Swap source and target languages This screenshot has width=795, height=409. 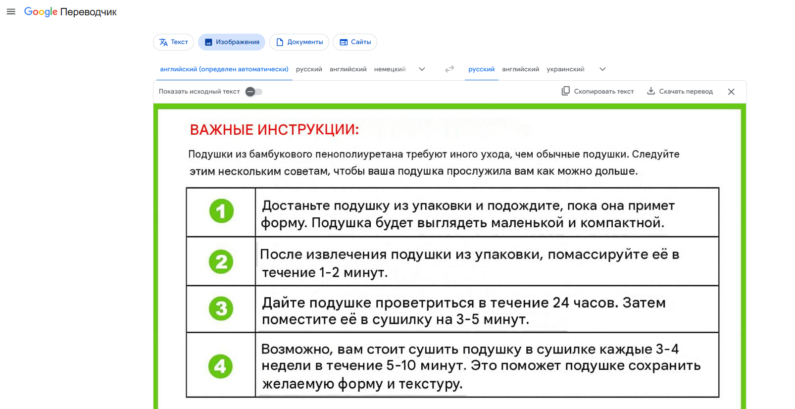pyautogui.click(x=449, y=69)
